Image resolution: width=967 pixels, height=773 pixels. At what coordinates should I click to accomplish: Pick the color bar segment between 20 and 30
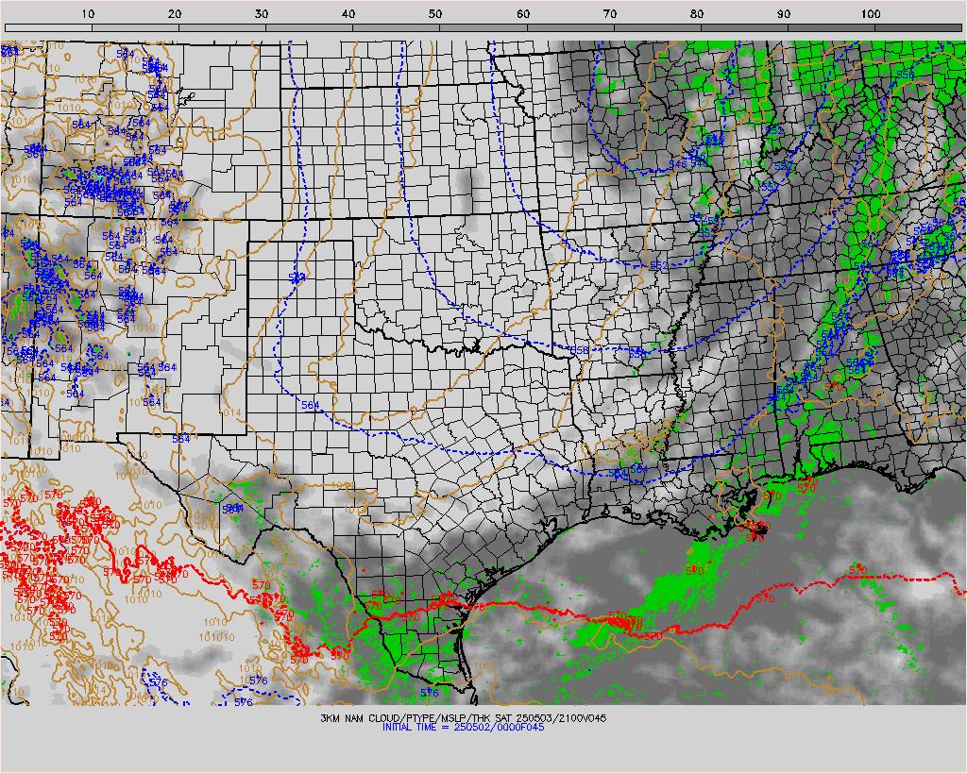click(222, 27)
